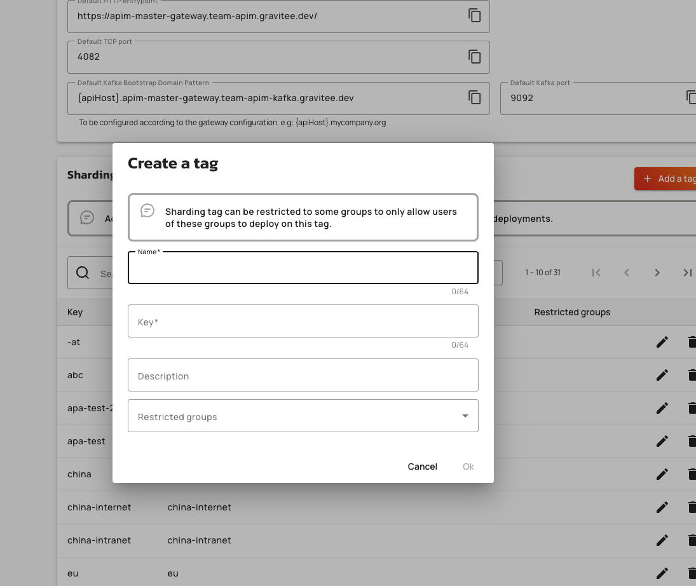Viewport: 696px width, 586px height.
Task: Click into the Key field
Action: (x=303, y=322)
